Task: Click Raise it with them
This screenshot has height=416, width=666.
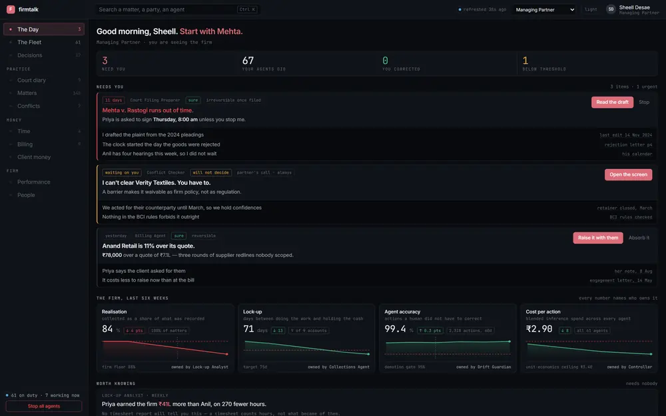Action: (x=597, y=238)
